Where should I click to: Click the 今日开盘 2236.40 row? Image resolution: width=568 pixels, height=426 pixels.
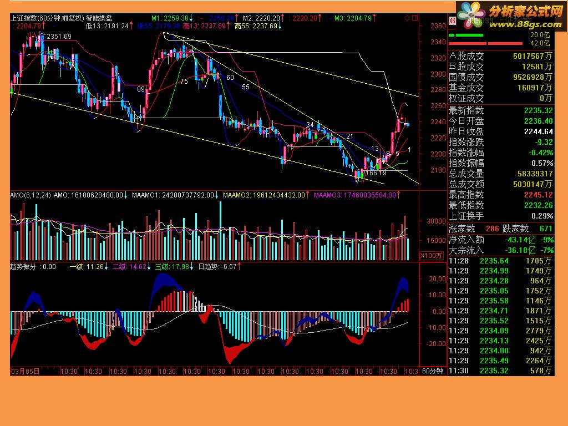[x=501, y=121]
